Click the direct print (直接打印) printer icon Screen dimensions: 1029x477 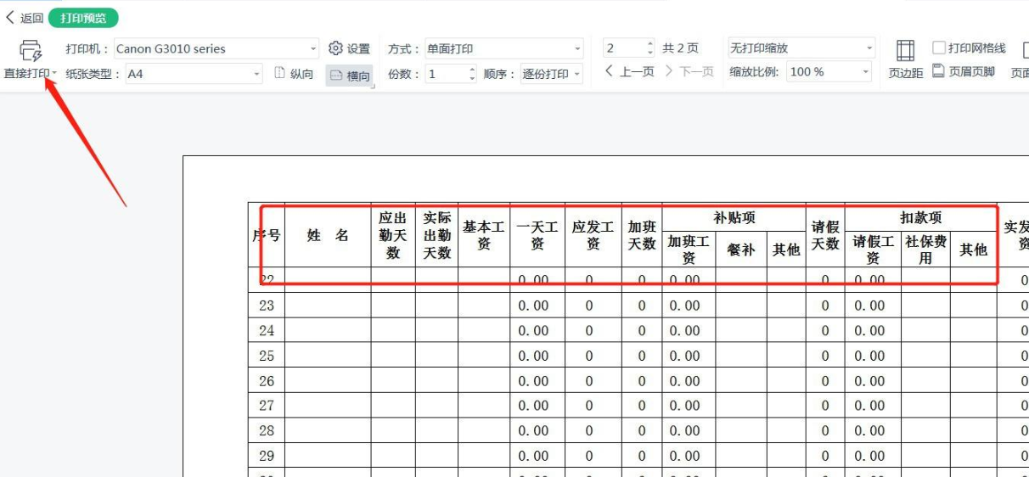30,50
